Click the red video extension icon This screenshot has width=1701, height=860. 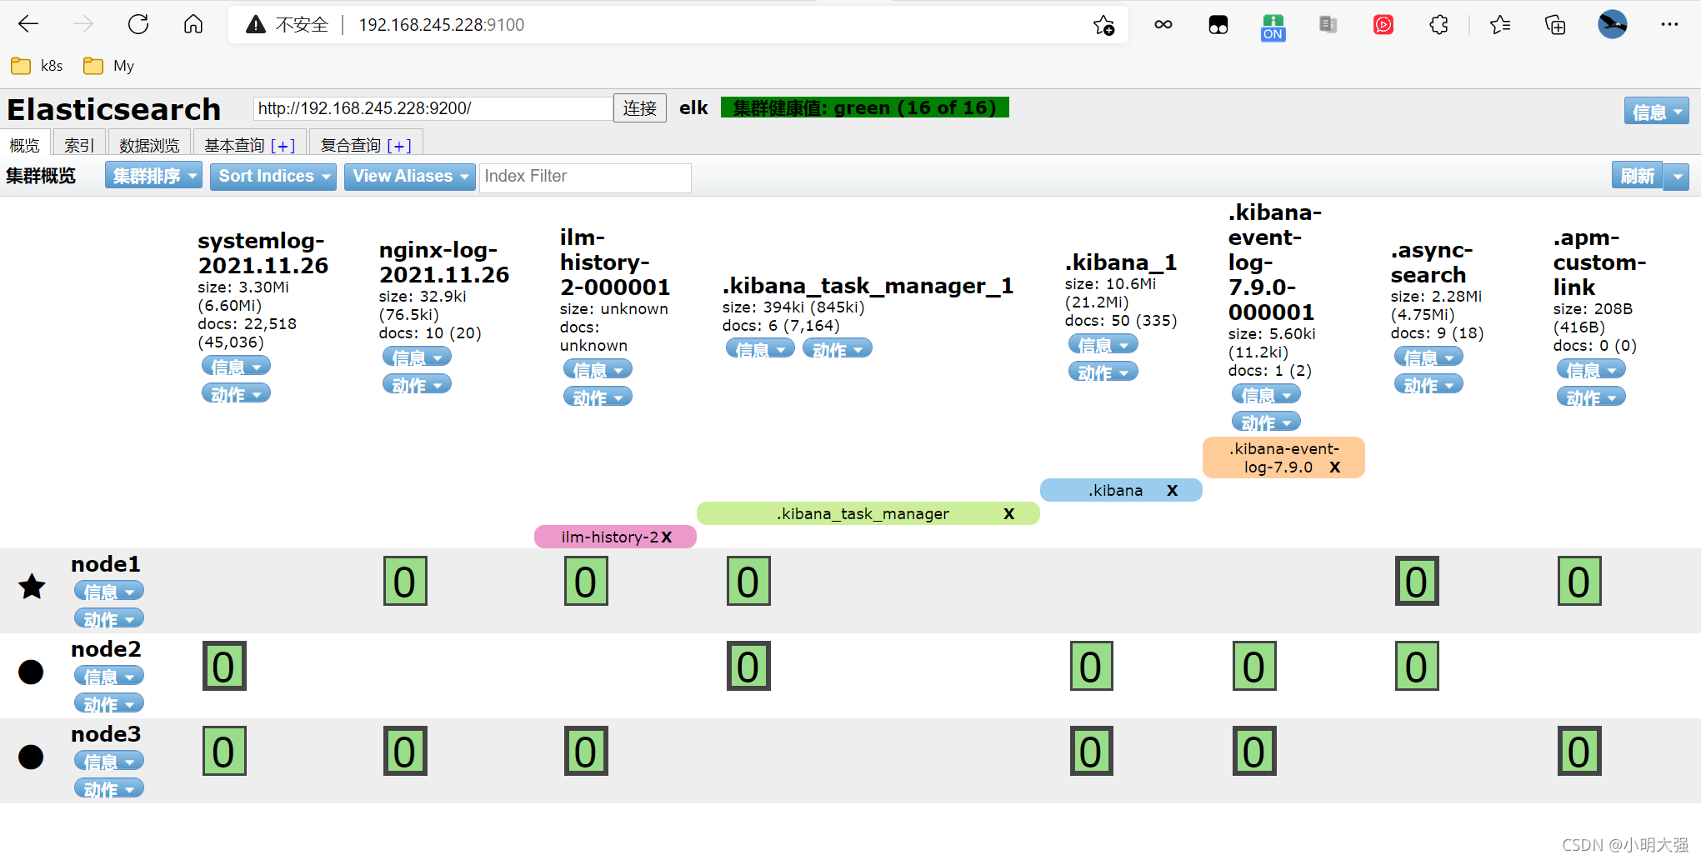1383,25
